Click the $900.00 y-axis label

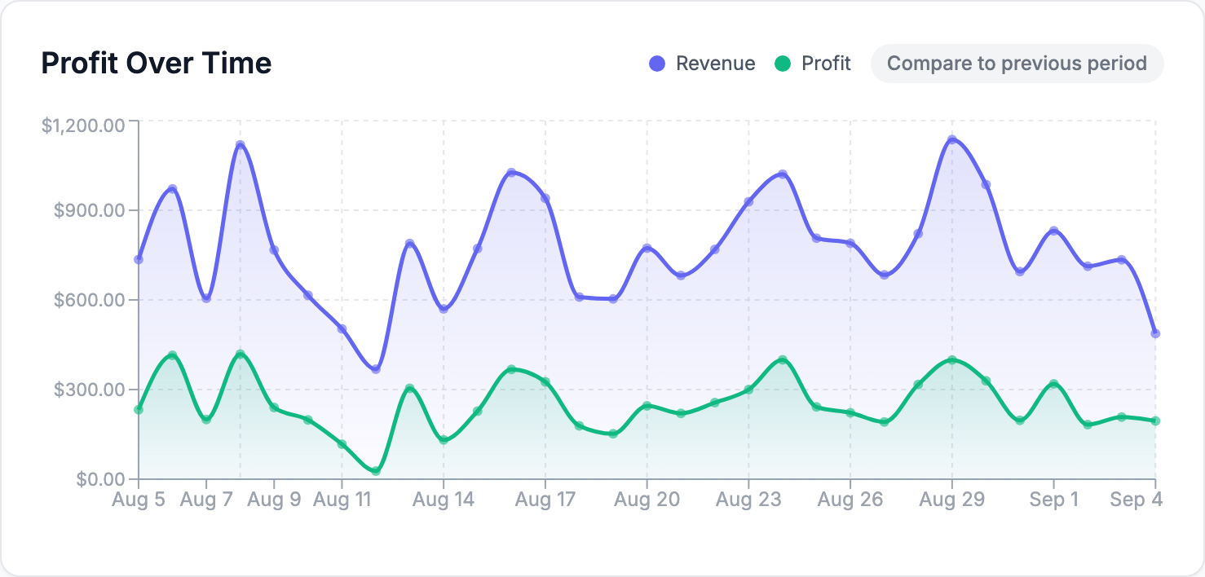tap(90, 210)
